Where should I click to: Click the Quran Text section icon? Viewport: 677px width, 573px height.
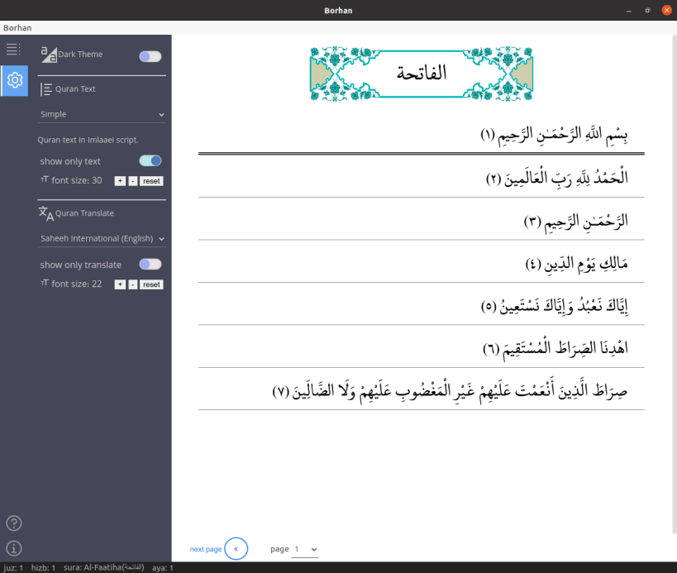click(x=45, y=89)
